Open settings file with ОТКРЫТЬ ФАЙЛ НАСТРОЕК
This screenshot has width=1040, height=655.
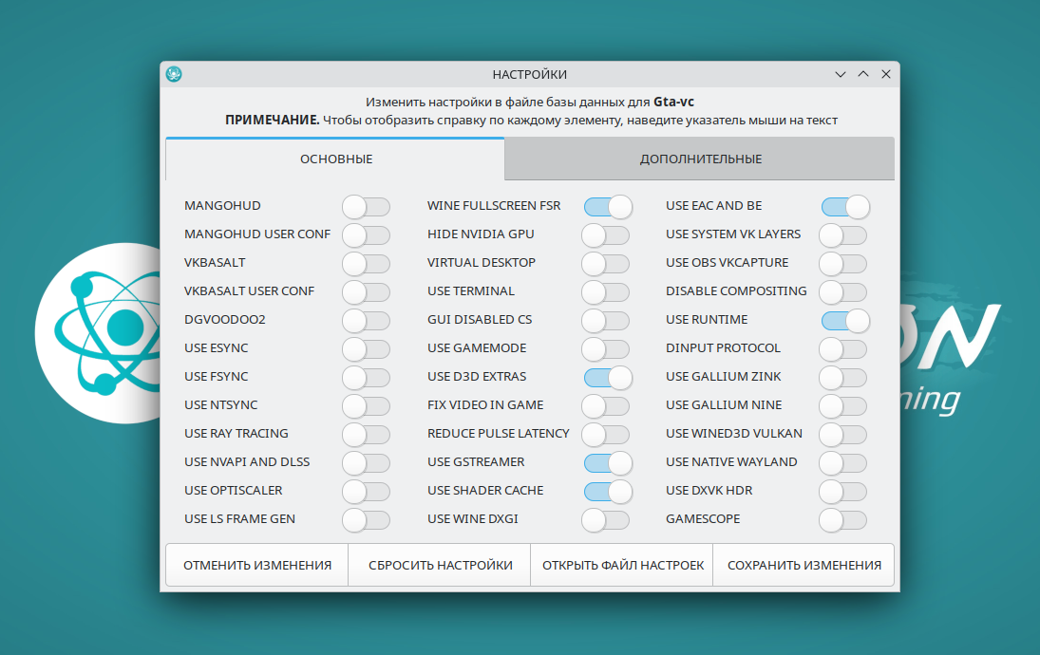(623, 565)
